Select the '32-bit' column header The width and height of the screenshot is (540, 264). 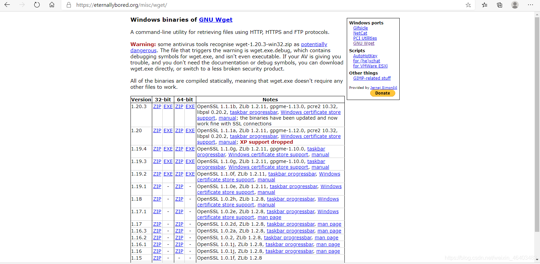tap(163, 100)
